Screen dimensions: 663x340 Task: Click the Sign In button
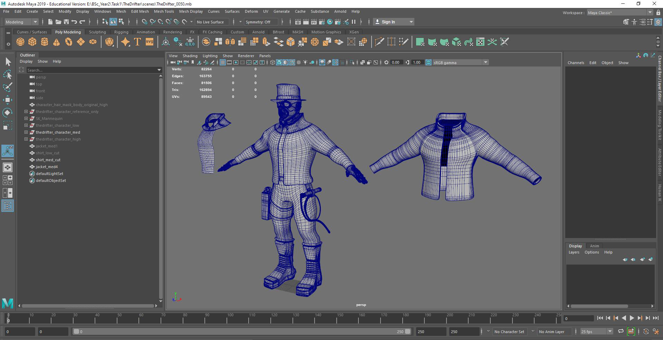pyautogui.click(x=388, y=22)
